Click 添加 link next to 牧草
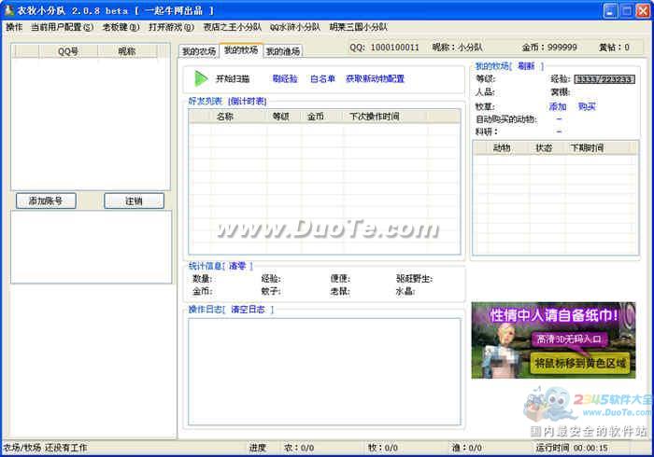 tap(558, 106)
